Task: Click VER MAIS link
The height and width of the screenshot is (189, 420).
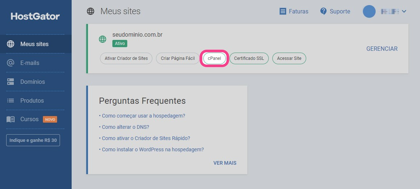Action: click(x=225, y=163)
